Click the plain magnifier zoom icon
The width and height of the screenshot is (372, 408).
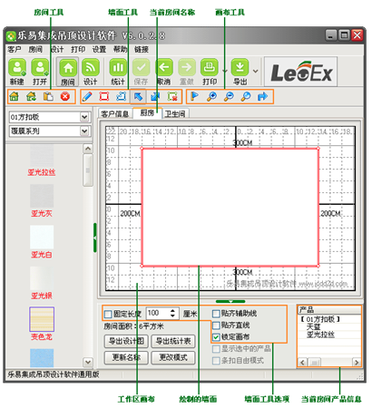coord(246,97)
